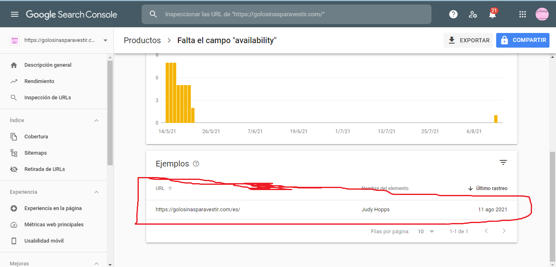The height and width of the screenshot is (267, 556).
Task: Select the golosinasparavestir.com/es/ example row URL
Action: point(198,210)
